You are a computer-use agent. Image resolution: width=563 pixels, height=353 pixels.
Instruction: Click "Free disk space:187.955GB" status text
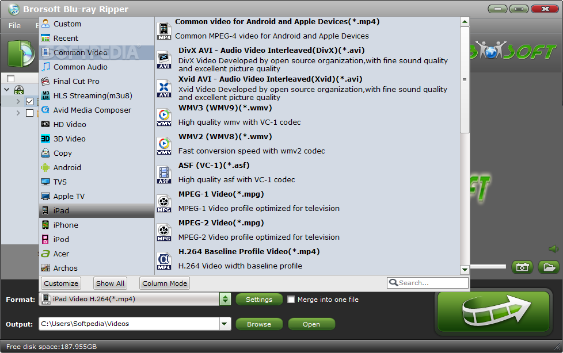point(51,347)
